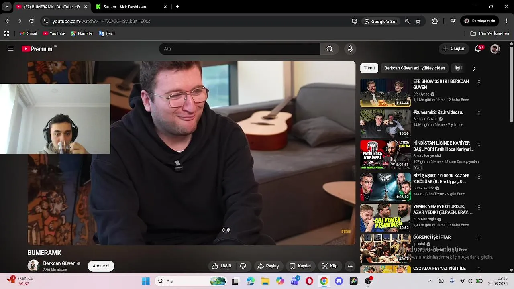Open Çevir bookmark
The width and height of the screenshot is (514, 289).
[107, 34]
